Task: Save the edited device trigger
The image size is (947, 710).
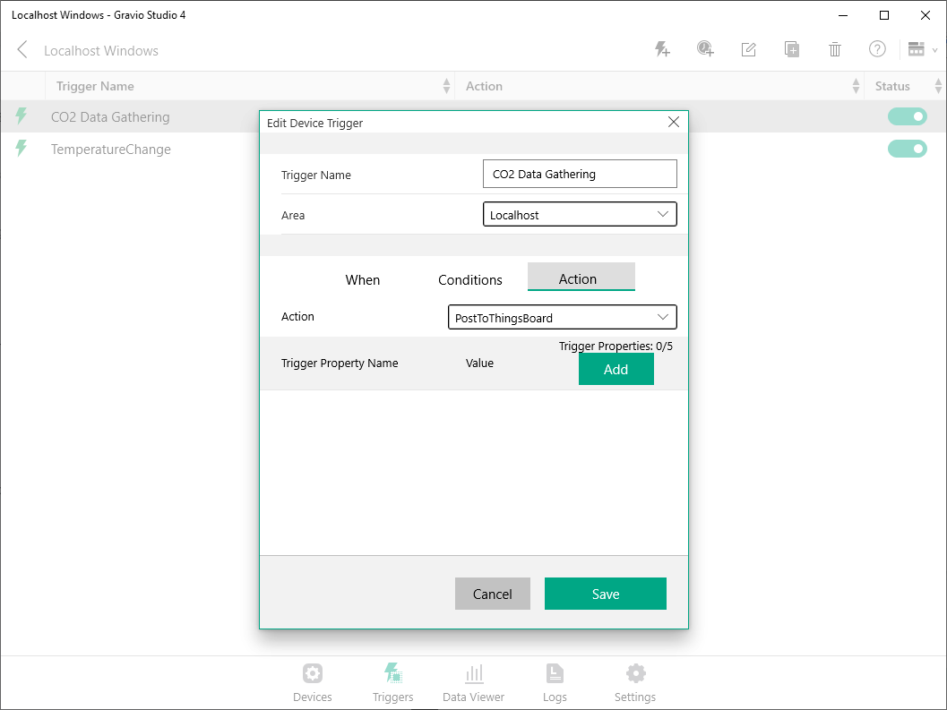Action: (605, 594)
